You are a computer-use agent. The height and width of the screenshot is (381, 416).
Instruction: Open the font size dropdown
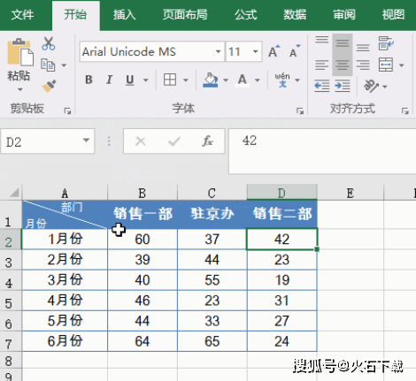255,51
